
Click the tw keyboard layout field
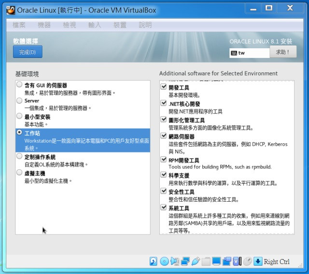(249, 53)
